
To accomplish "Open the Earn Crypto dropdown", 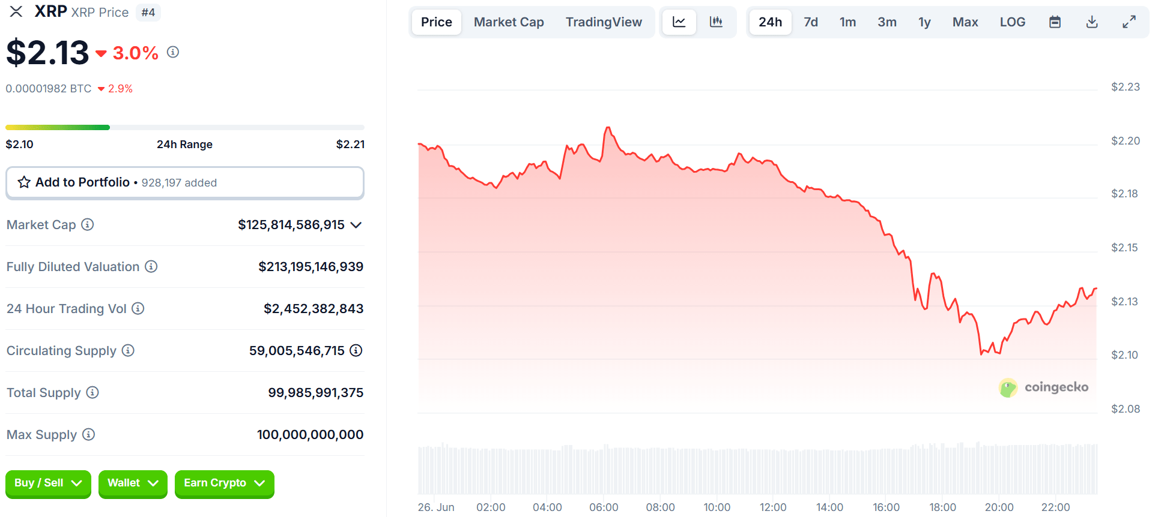I will point(224,483).
